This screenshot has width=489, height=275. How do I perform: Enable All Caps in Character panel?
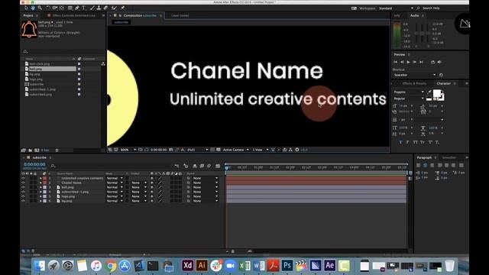(x=415, y=142)
